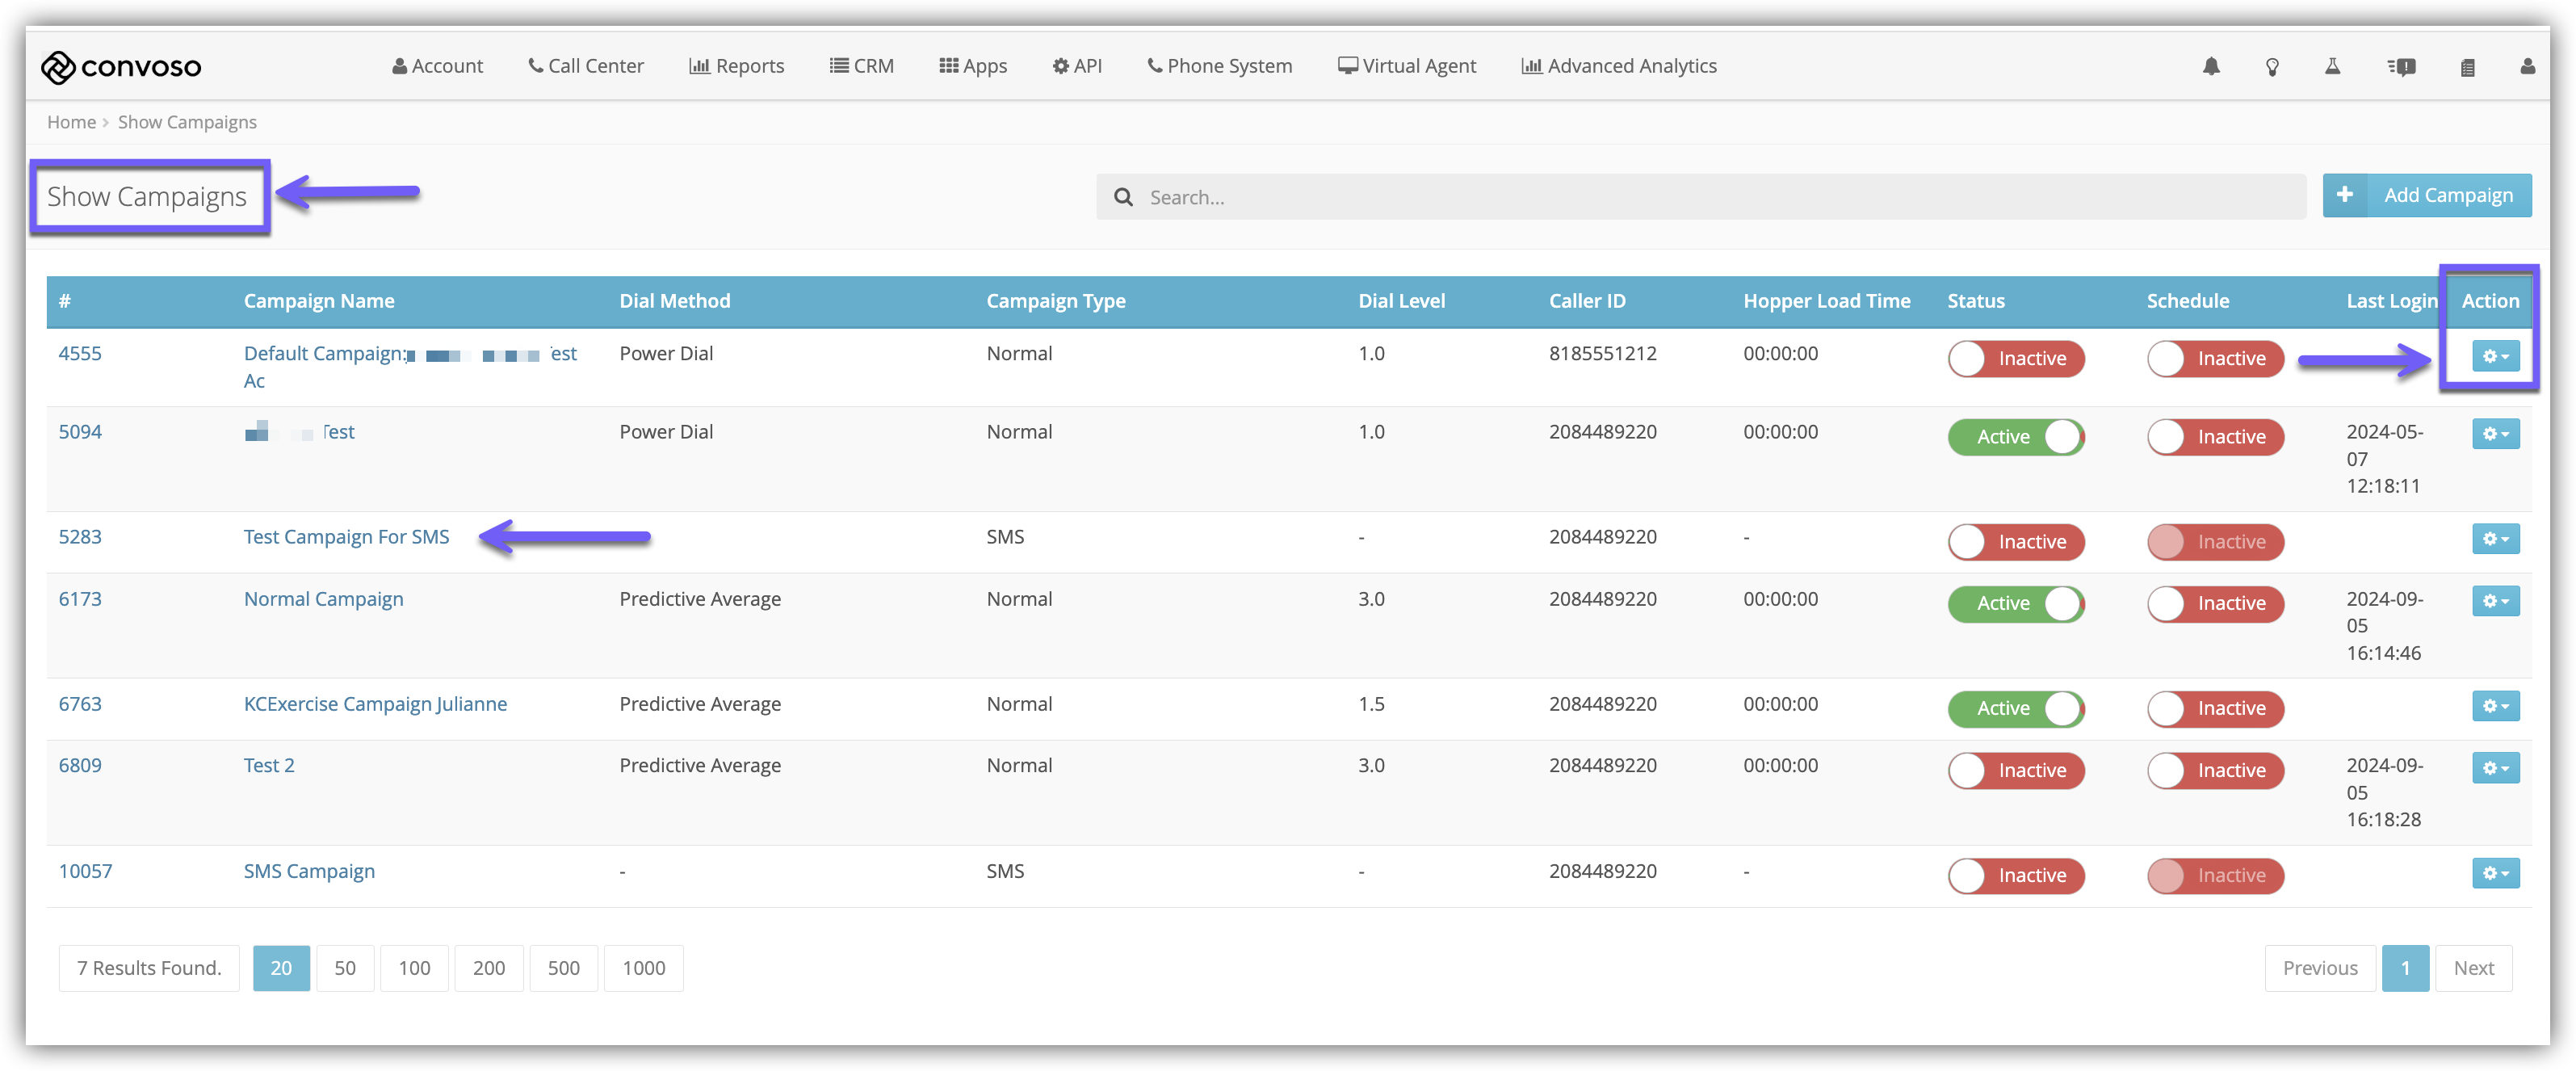Click the Convoso logo

tap(121, 67)
